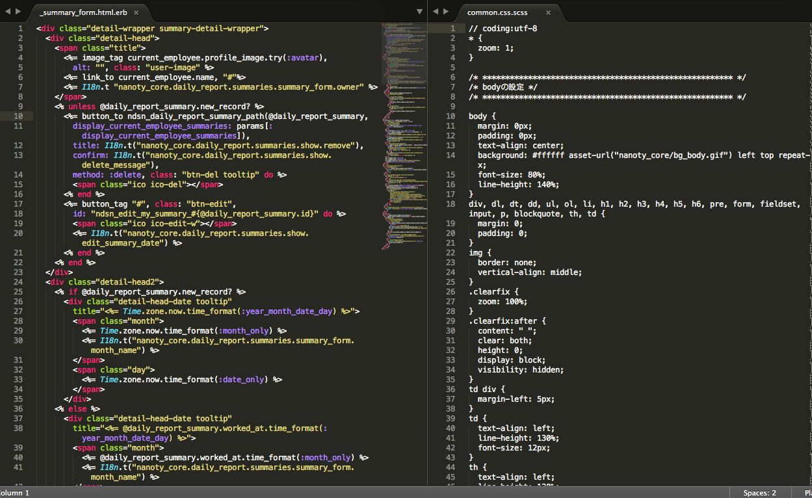Click the "font-size: 80%;" declaration

pyautogui.click(x=512, y=175)
